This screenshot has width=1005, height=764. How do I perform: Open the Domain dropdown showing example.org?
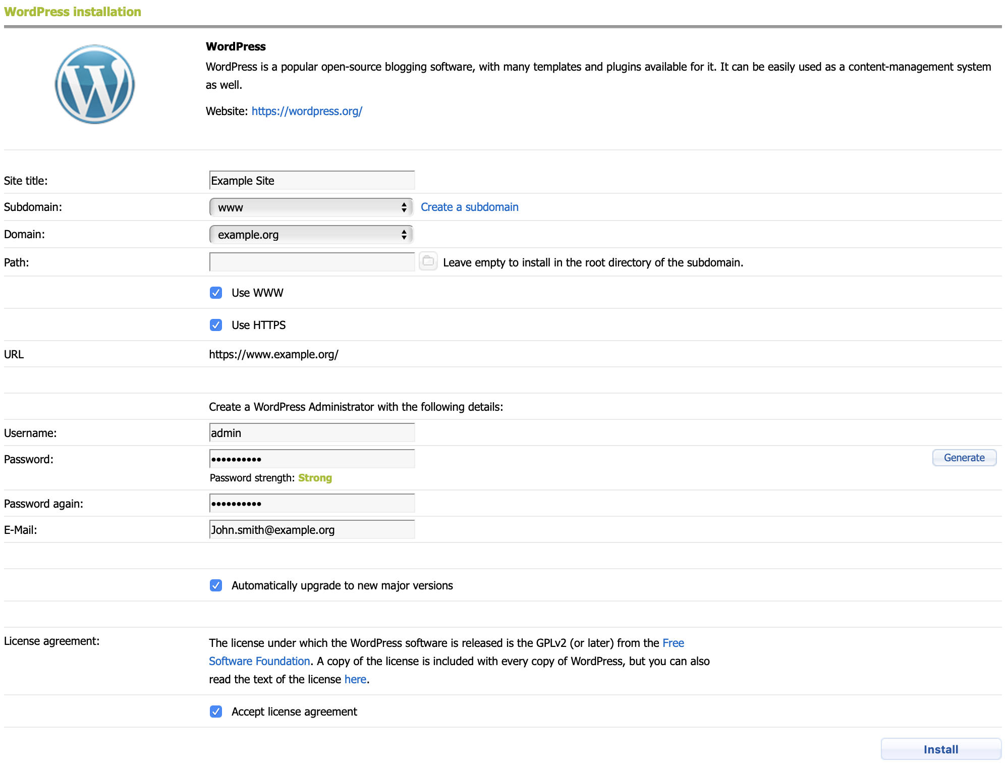[311, 235]
